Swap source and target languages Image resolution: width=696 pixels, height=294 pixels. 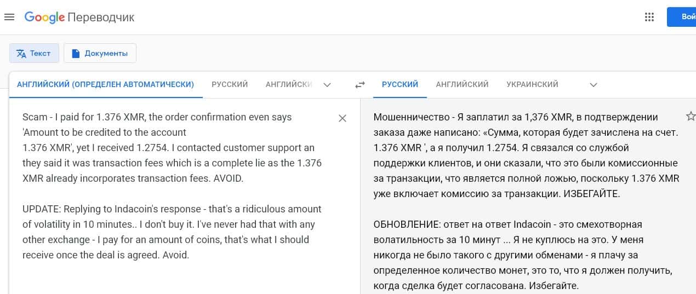coord(360,85)
